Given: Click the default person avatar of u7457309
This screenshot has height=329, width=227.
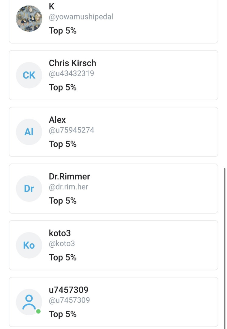Looking at the screenshot, I should point(29,302).
